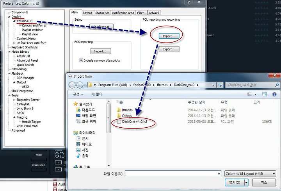Image resolution: width=281 pixels, height=191 pixels.
Task: Click FCS importing Import... button
Action: pos(101,51)
